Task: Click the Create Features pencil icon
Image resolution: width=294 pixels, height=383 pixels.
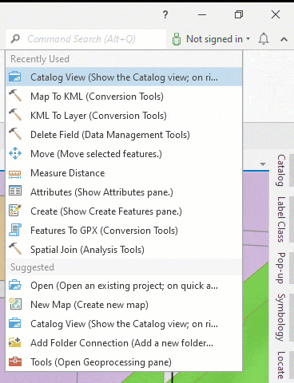Action: point(15,210)
